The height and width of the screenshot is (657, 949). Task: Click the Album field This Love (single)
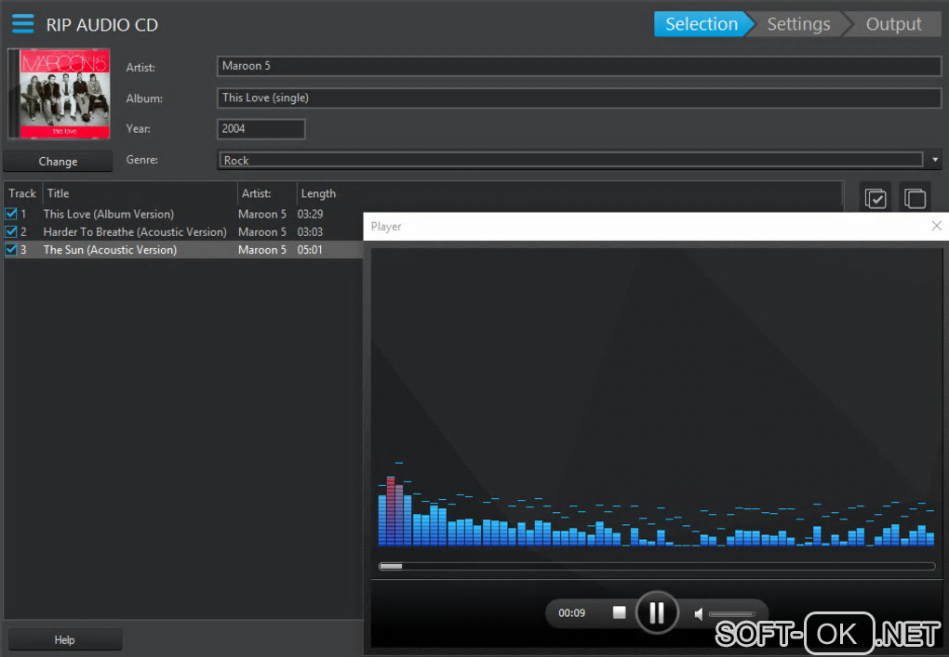coord(579,98)
